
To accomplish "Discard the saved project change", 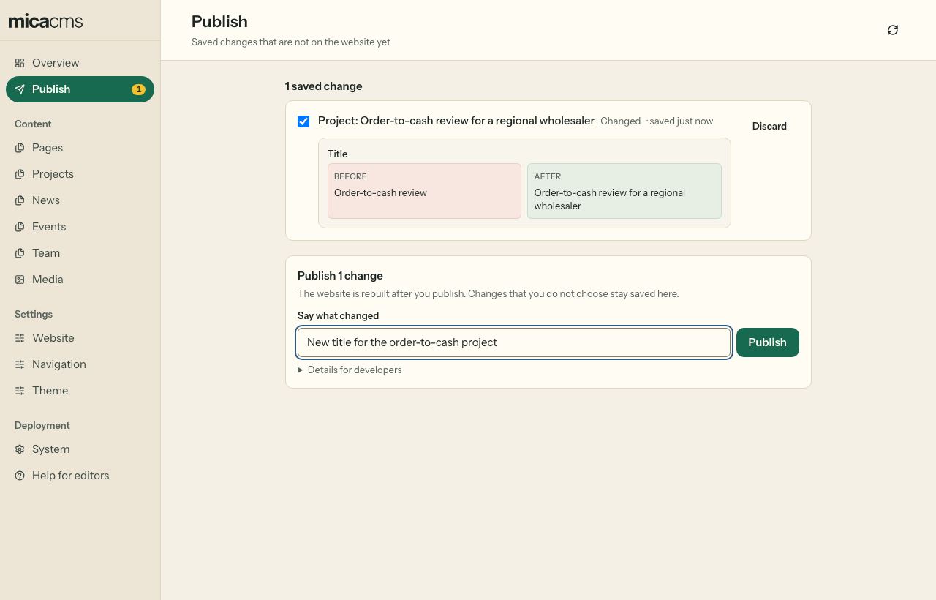I will [x=769, y=126].
